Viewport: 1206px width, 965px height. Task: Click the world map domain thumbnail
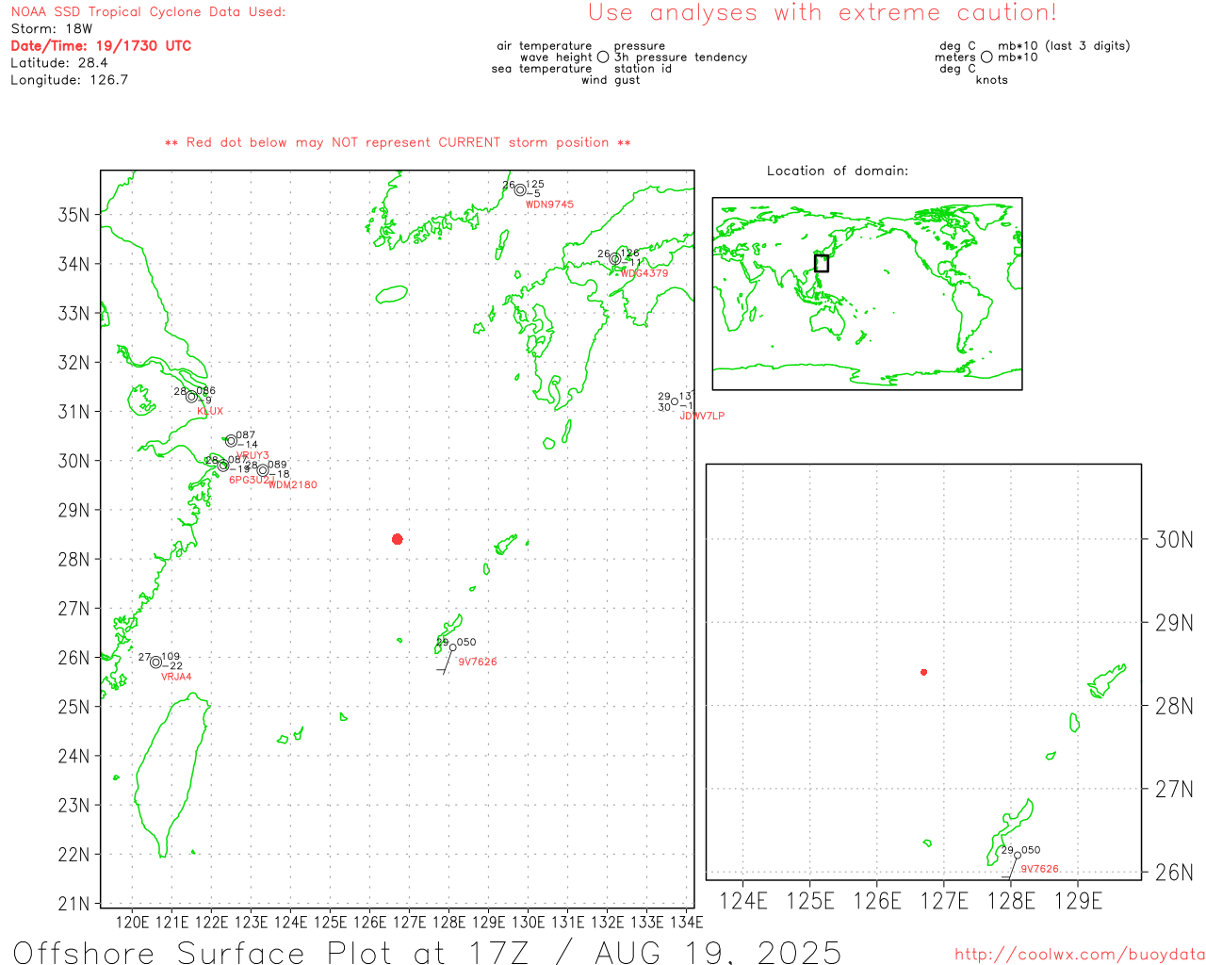click(867, 294)
